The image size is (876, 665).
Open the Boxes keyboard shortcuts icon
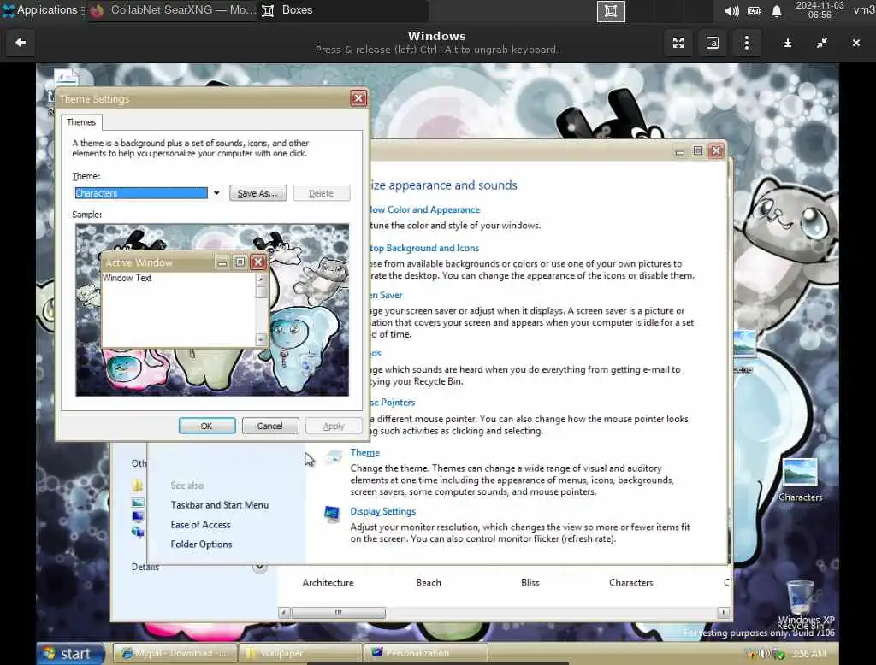tap(713, 43)
